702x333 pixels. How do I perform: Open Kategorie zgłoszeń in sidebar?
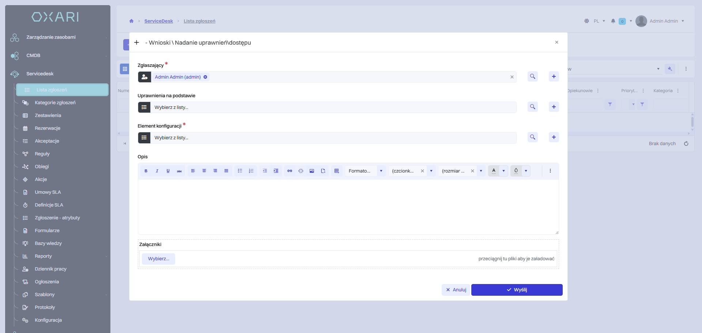click(x=55, y=103)
